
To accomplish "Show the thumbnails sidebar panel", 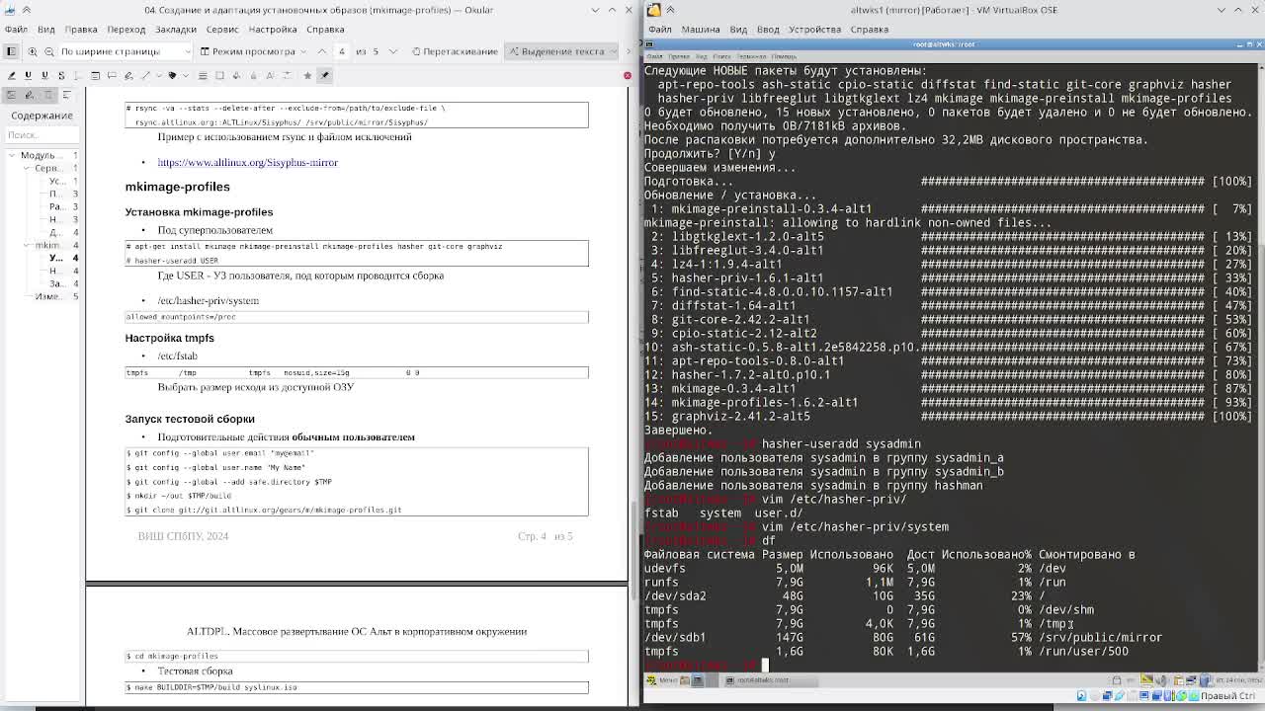I will [13, 95].
